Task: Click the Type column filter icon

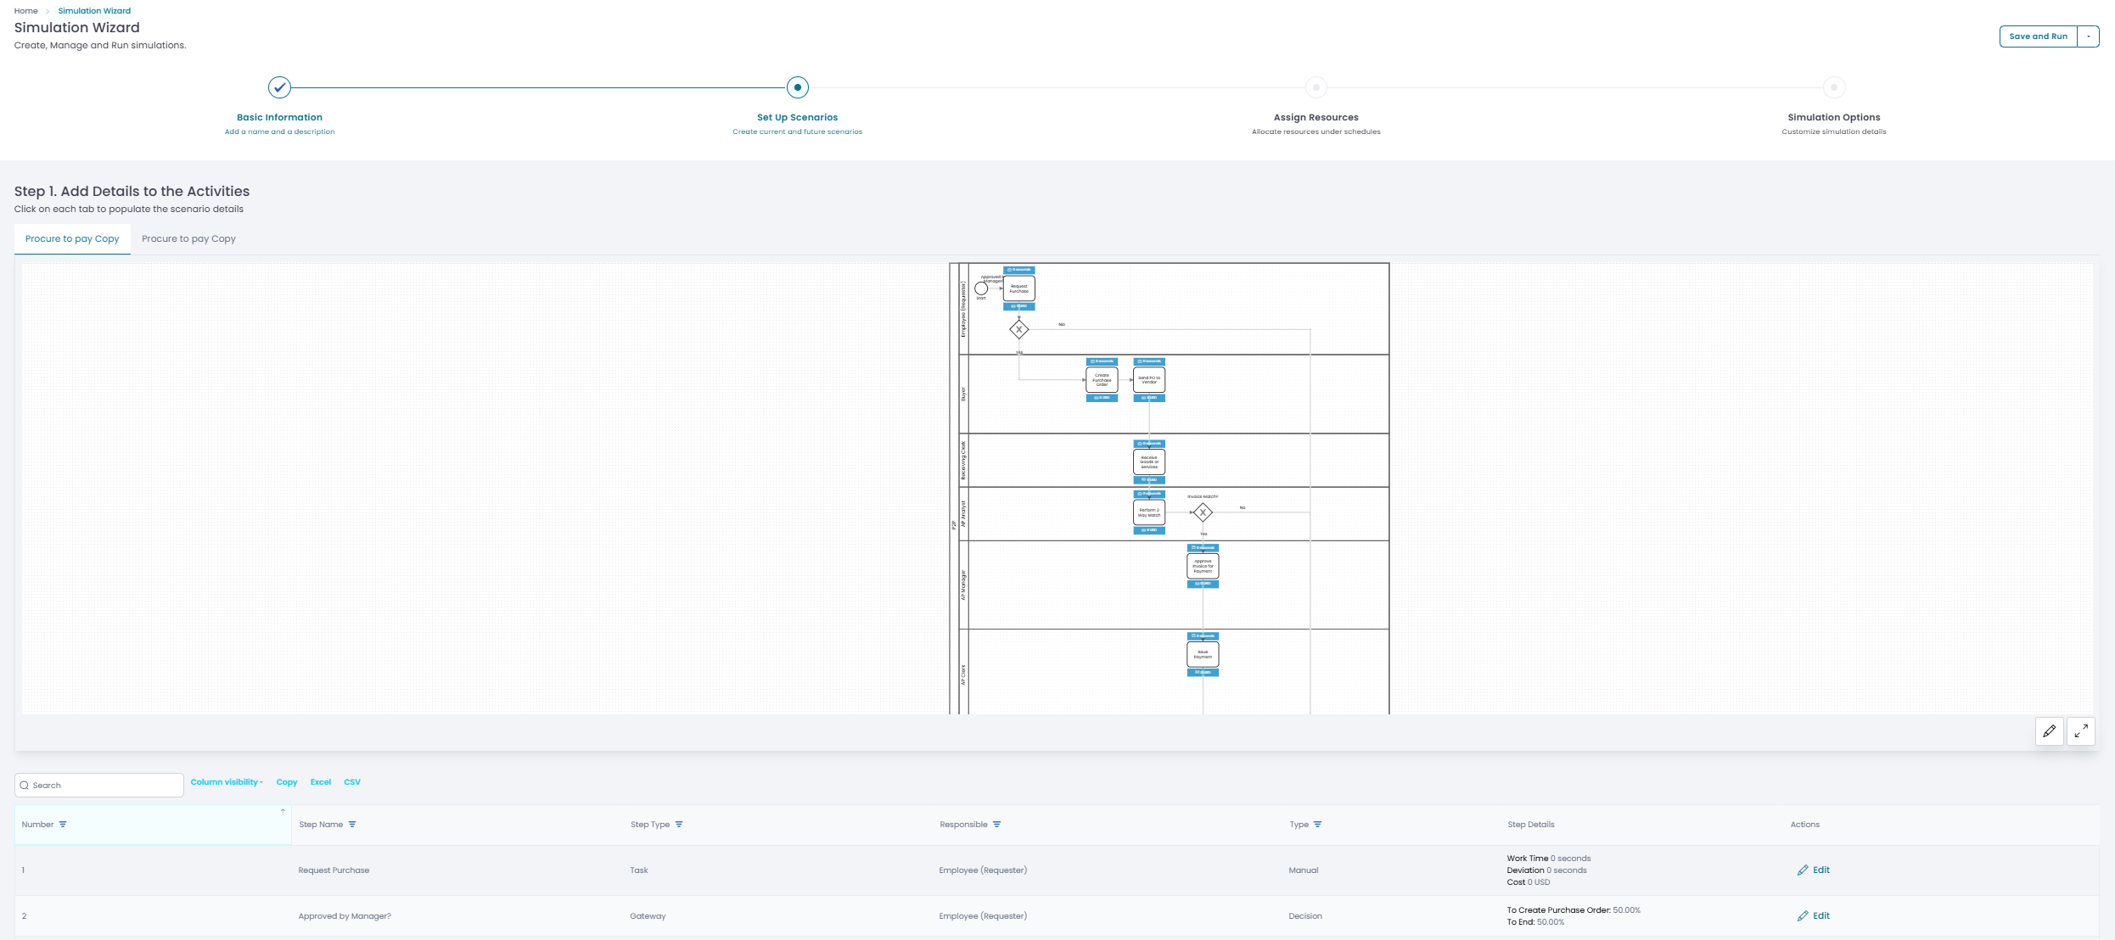Action: (x=1317, y=825)
